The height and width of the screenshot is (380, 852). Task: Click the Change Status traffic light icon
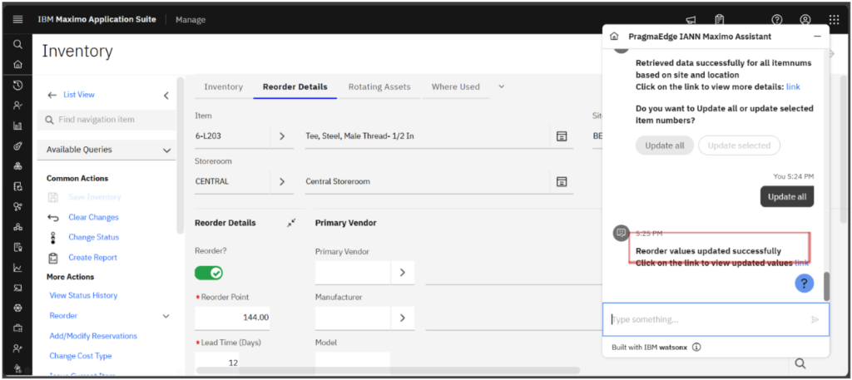[52, 237]
